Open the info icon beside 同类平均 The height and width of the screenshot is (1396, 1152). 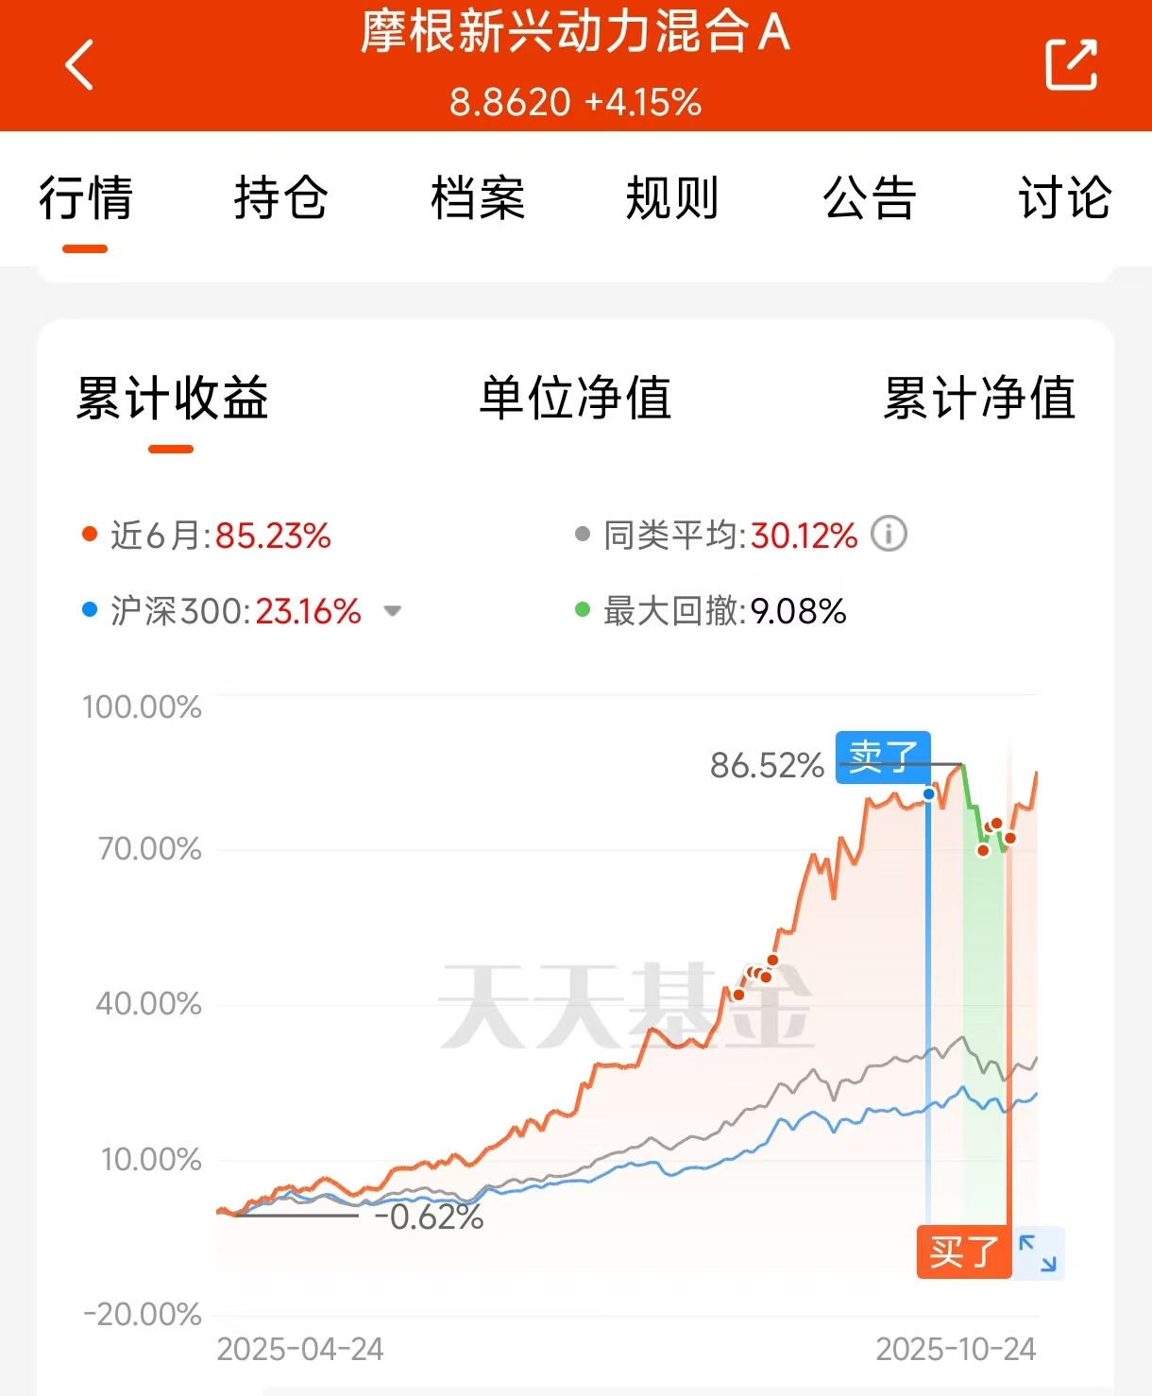point(889,534)
